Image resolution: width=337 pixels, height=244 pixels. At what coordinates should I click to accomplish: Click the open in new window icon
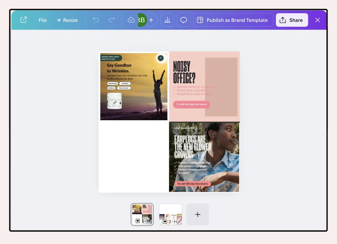24,20
